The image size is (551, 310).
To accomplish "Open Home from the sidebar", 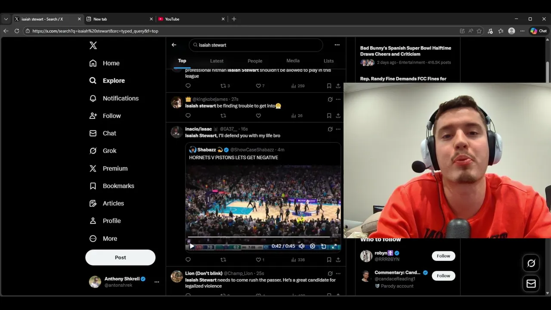I will 104,63.
